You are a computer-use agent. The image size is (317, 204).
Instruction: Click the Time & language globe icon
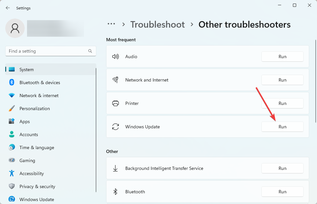(x=12, y=147)
